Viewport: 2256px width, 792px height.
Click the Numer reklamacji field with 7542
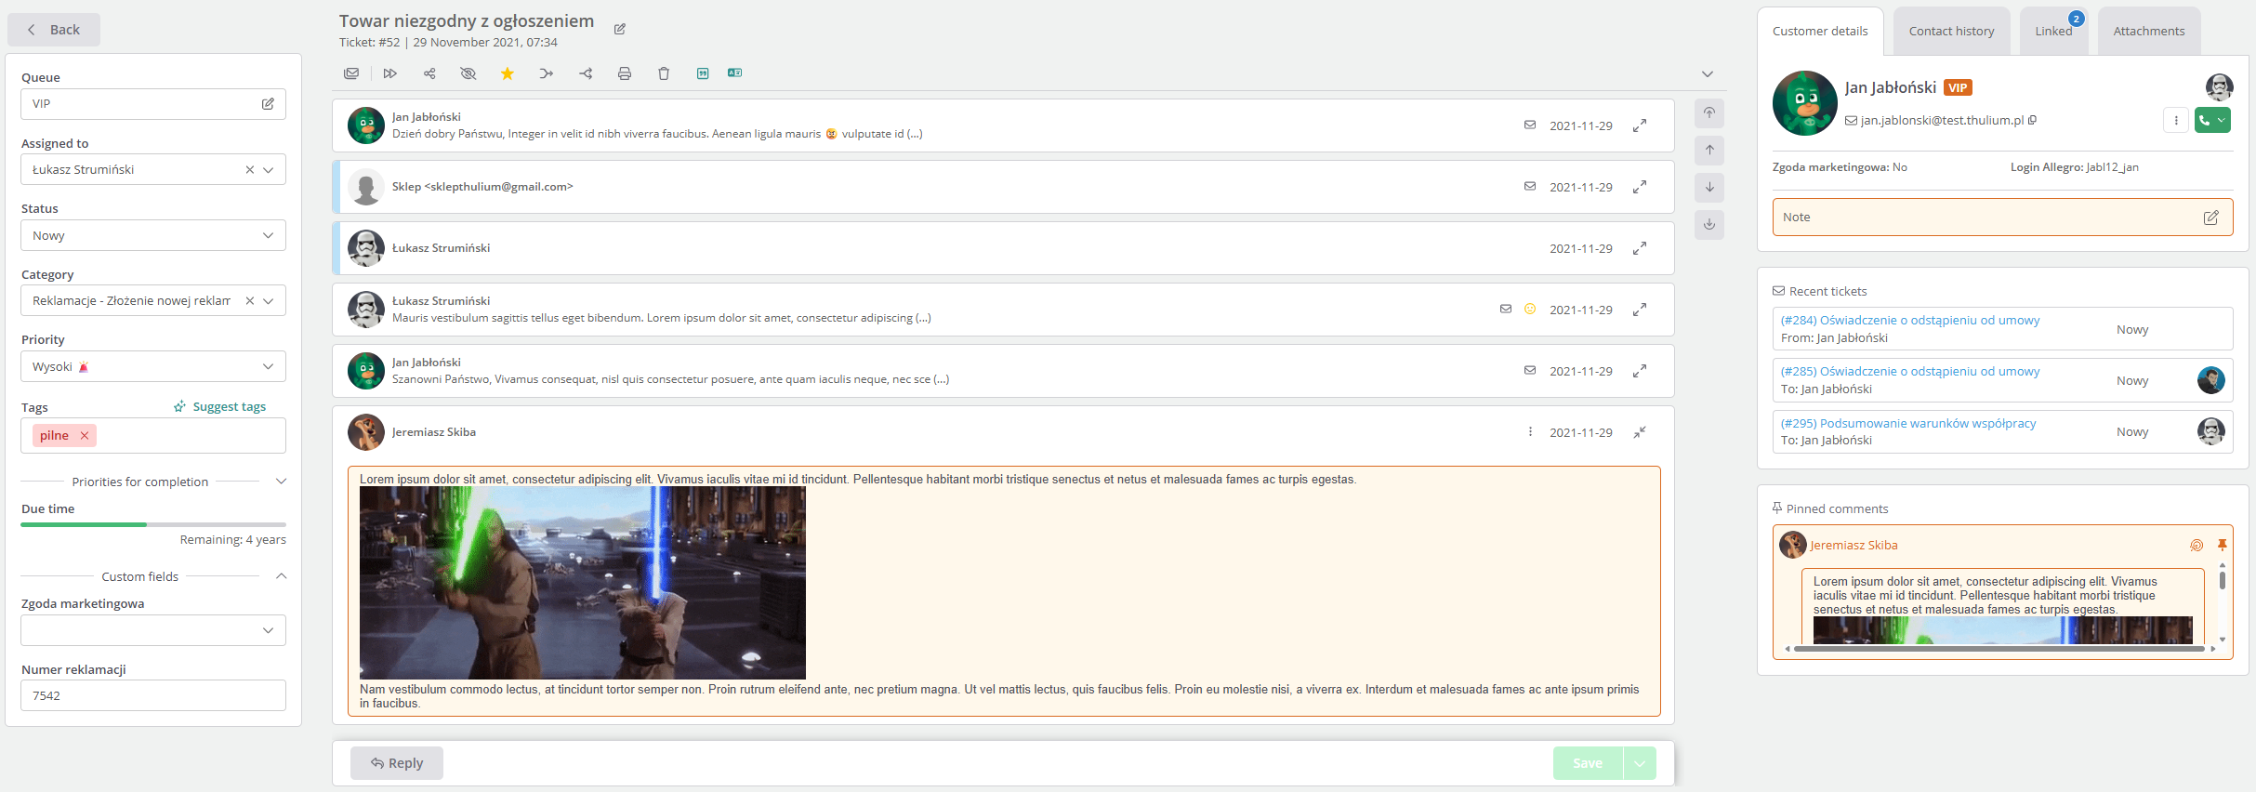click(153, 695)
